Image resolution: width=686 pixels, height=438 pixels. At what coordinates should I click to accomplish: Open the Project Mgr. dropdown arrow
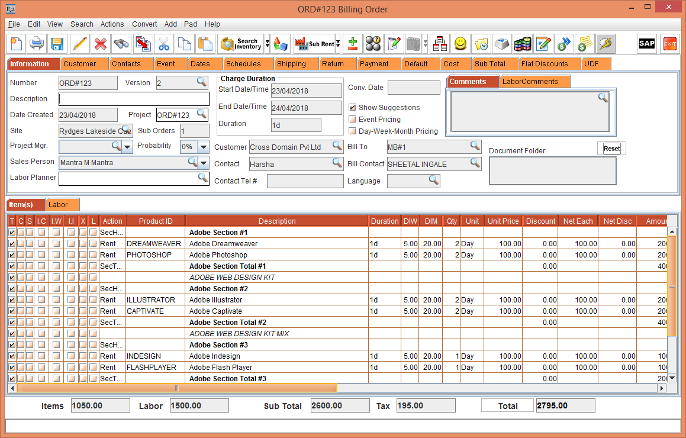tap(127, 147)
